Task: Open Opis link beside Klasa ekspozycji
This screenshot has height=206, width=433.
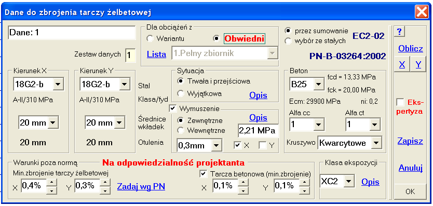Action: pos(370,182)
